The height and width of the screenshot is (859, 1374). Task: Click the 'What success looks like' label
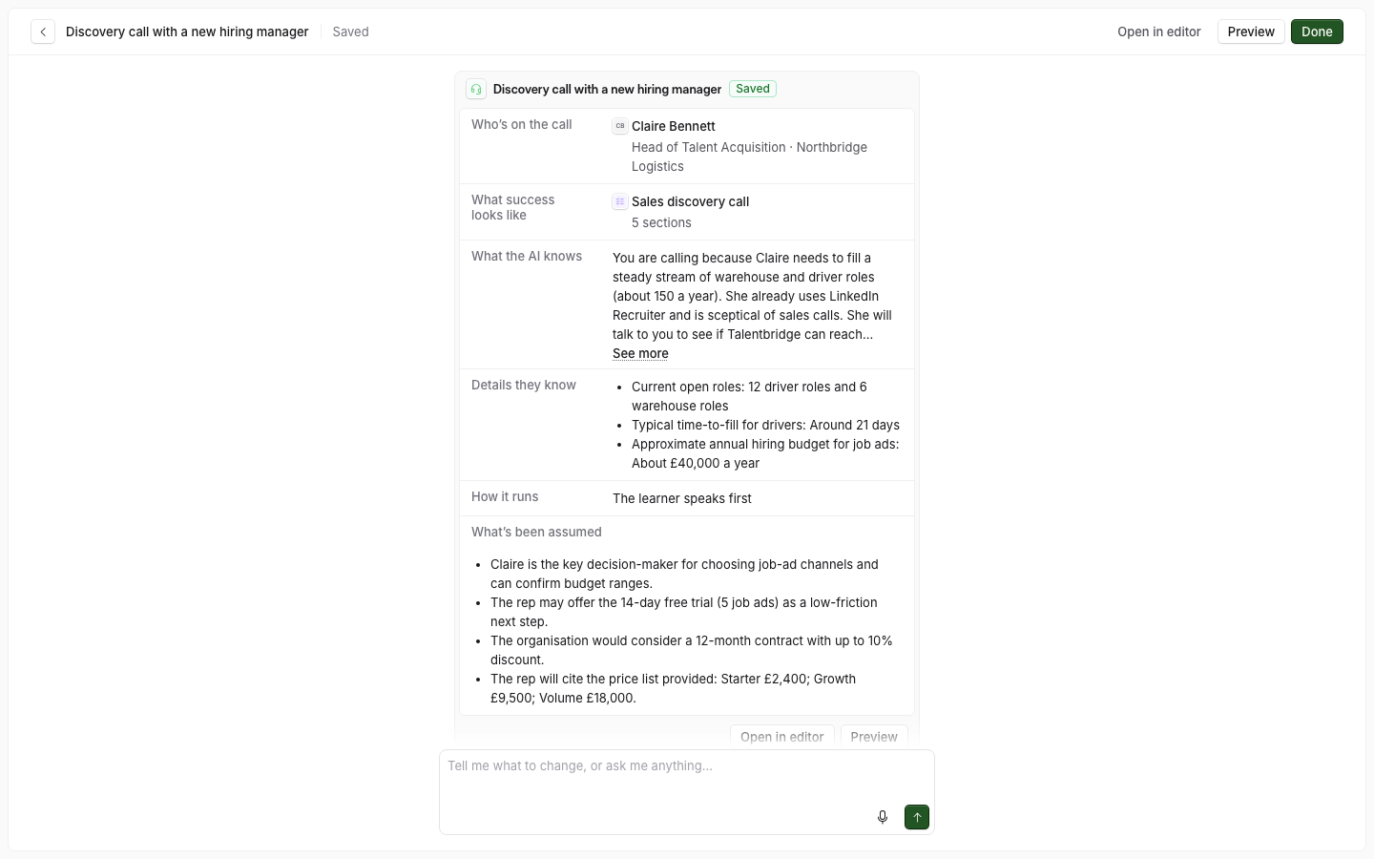pos(513,207)
